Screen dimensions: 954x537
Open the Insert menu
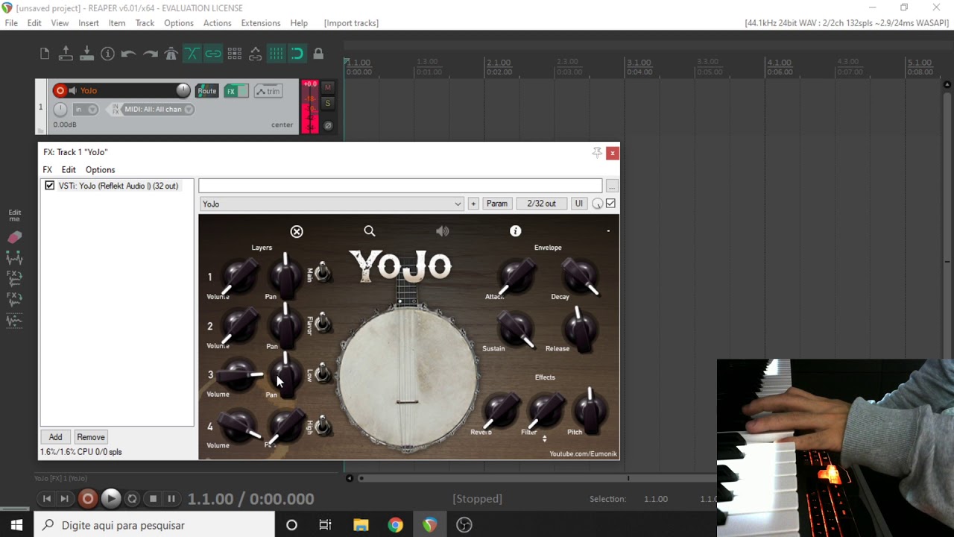pos(89,23)
